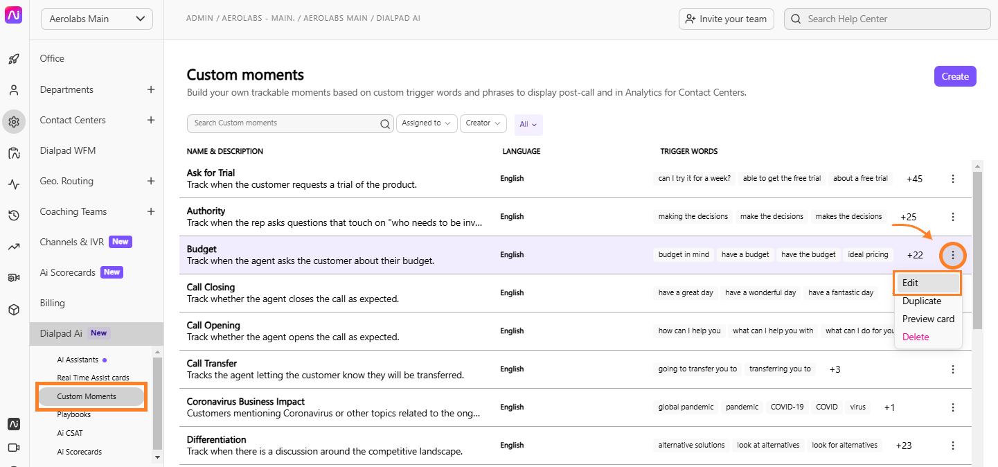The width and height of the screenshot is (998, 467).
Task: Open the Creator filter dropdown
Action: [x=483, y=123]
